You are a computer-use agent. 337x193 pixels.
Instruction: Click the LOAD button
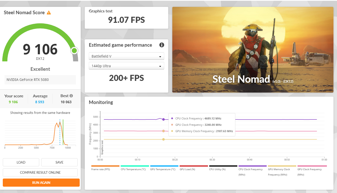tap(21, 162)
